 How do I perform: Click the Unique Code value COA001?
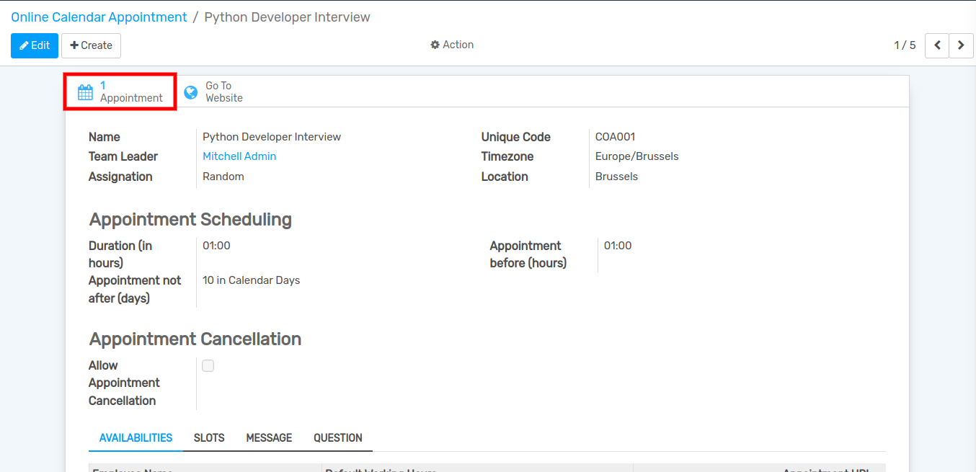click(x=615, y=137)
